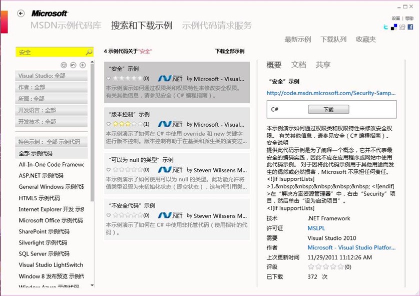Image resolution: width=420 pixels, height=296 pixels.
Task: Select SharePoint 示例代码 category
Action: [44, 231]
